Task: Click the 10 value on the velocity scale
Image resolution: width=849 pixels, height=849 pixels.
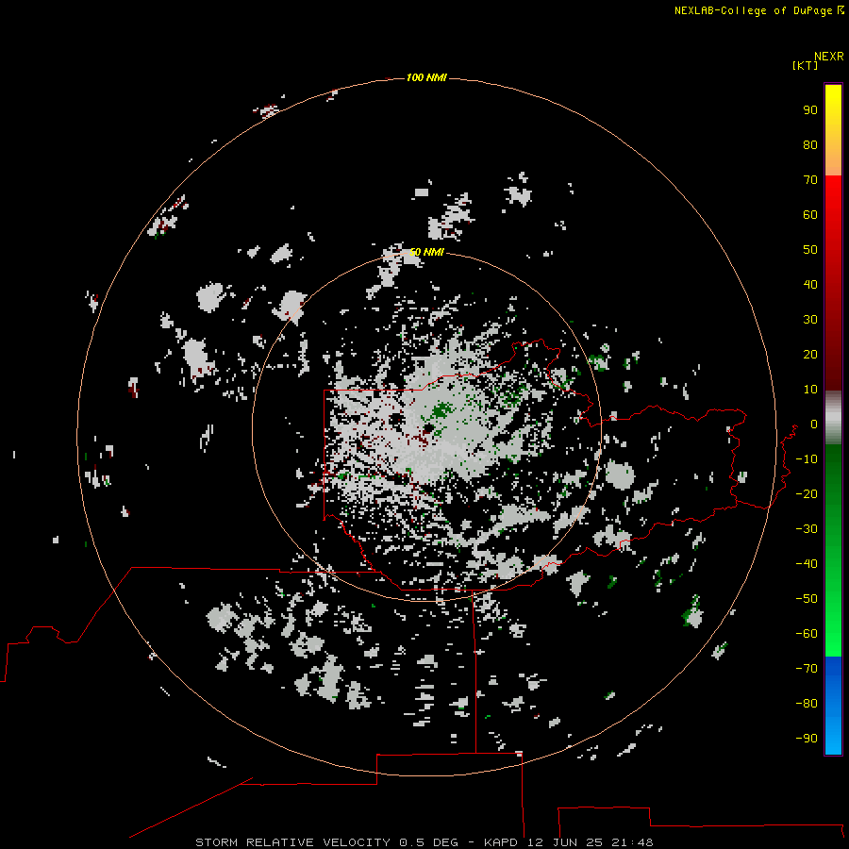Action: click(x=810, y=390)
